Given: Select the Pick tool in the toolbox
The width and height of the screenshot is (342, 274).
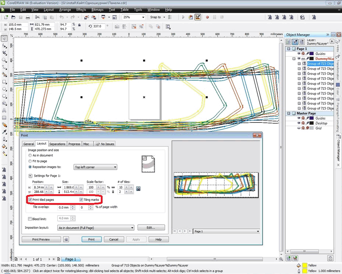Looking at the screenshot, I should 4,39.
